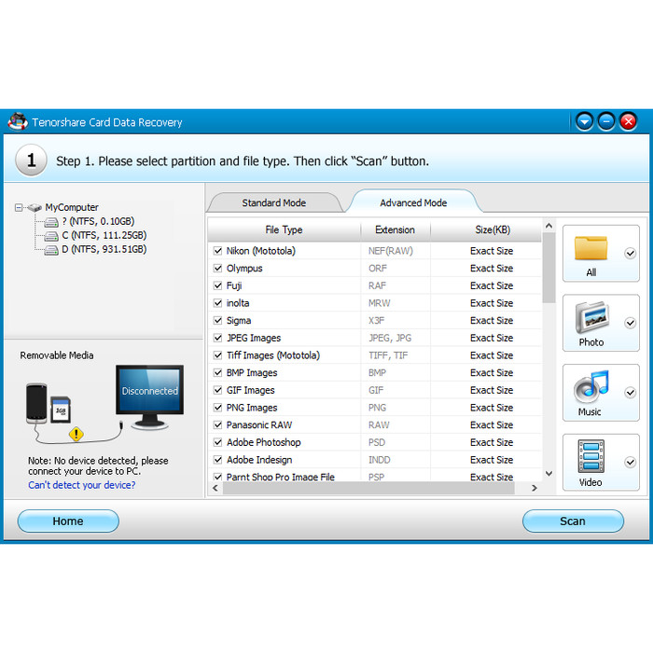The image size is (653, 653).
Task: Click the Extension column header
Action: pyautogui.click(x=396, y=229)
